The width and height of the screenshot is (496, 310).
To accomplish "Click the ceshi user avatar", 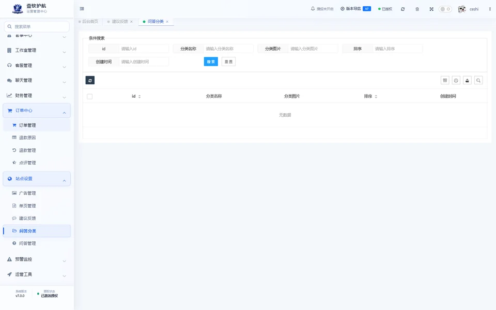I will tap(462, 9).
